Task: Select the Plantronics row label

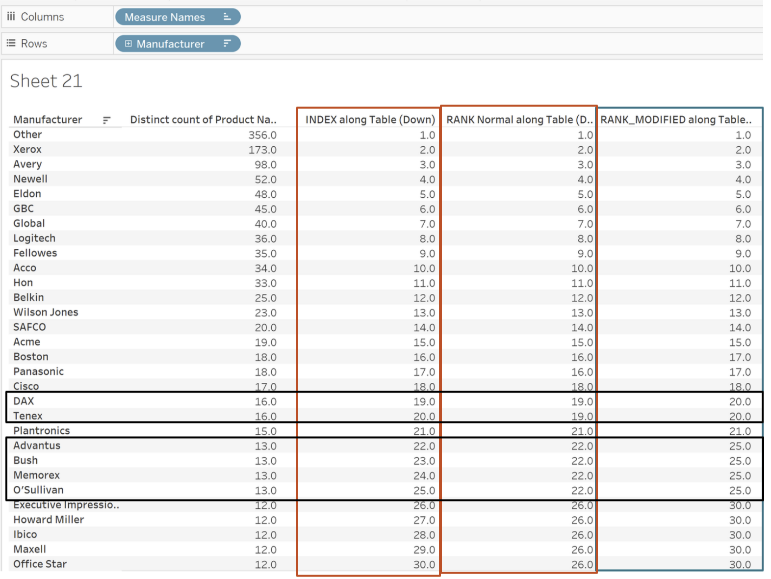Action: coord(42,431)
